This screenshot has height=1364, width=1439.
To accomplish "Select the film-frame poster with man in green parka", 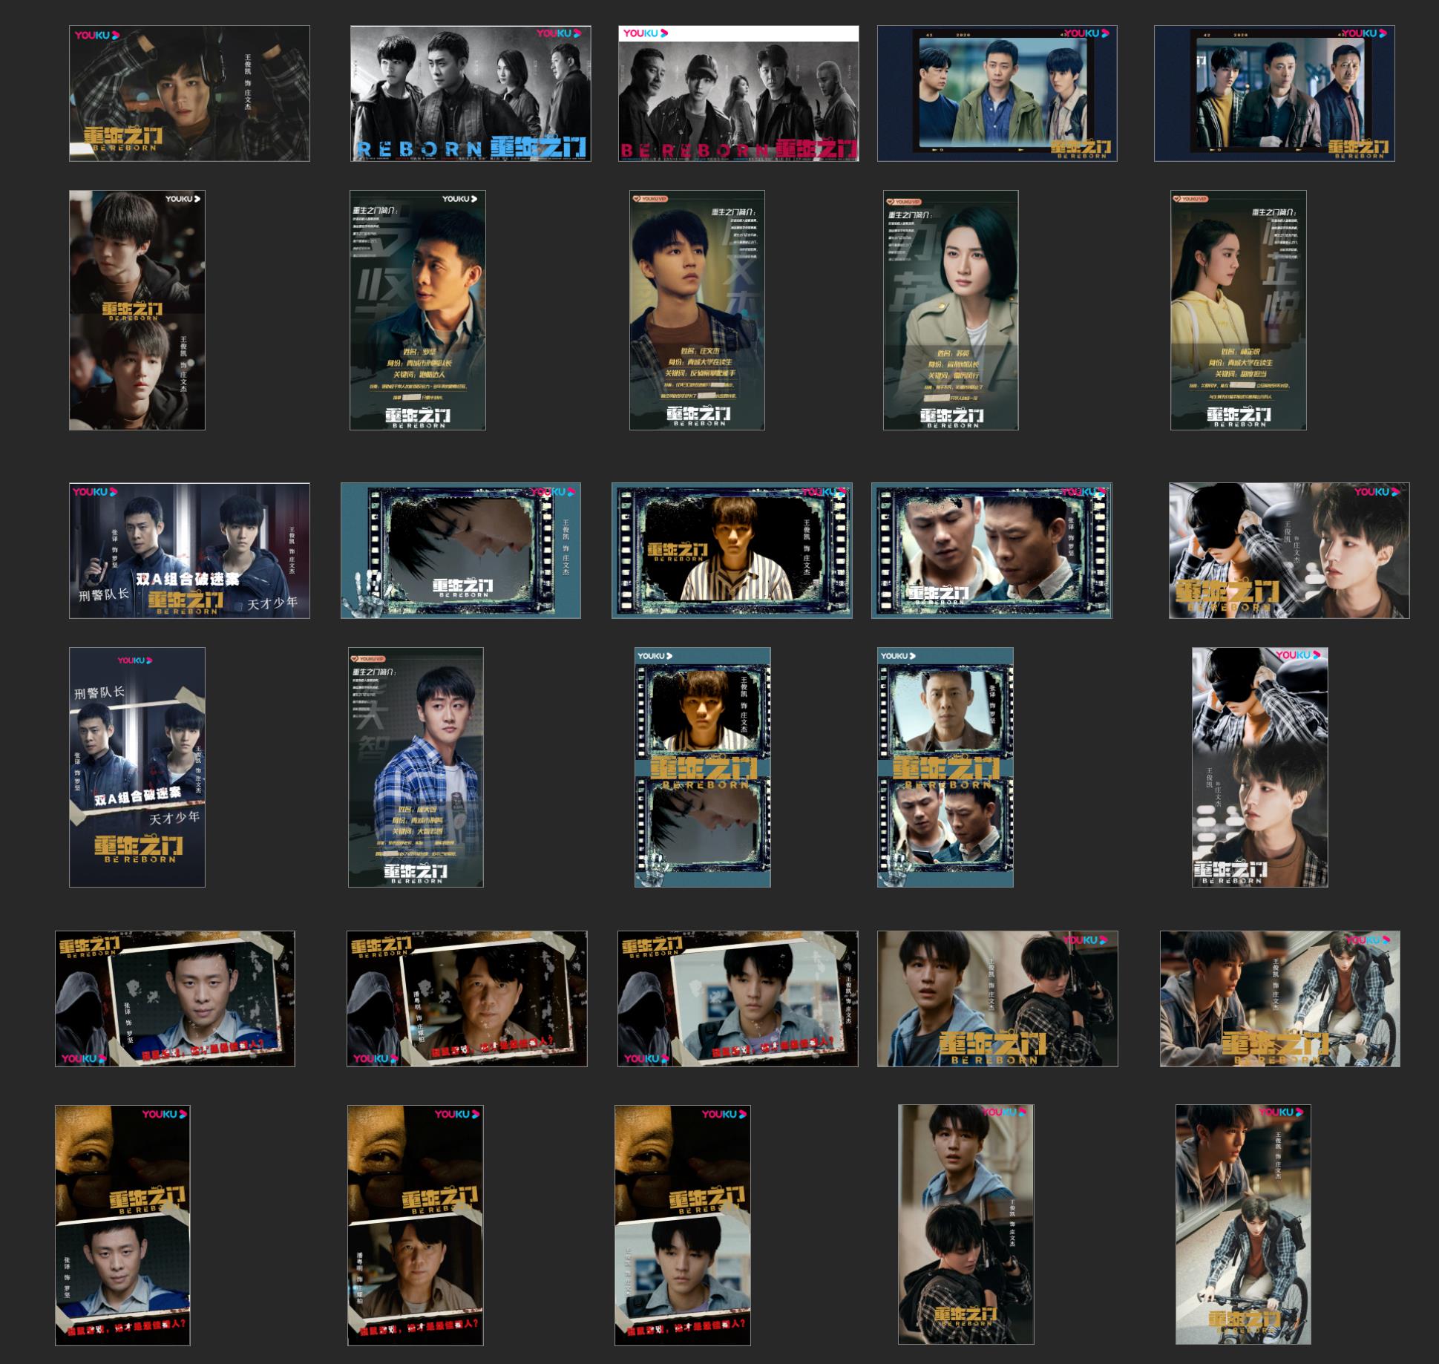I will click(997, 94).
